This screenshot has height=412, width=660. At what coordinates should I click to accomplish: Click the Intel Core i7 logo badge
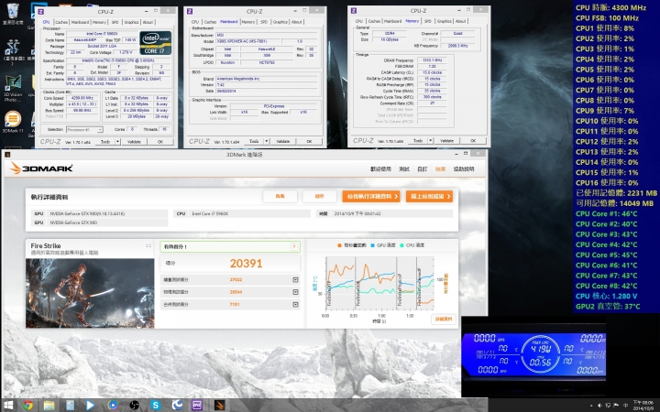155,43
